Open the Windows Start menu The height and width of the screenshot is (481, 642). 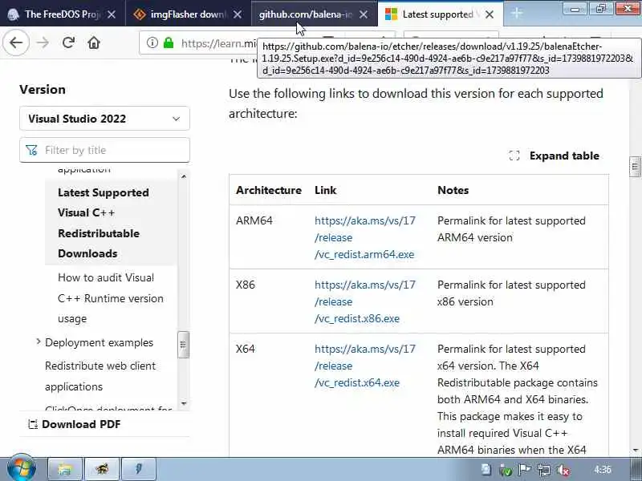(x=22, y=468)
